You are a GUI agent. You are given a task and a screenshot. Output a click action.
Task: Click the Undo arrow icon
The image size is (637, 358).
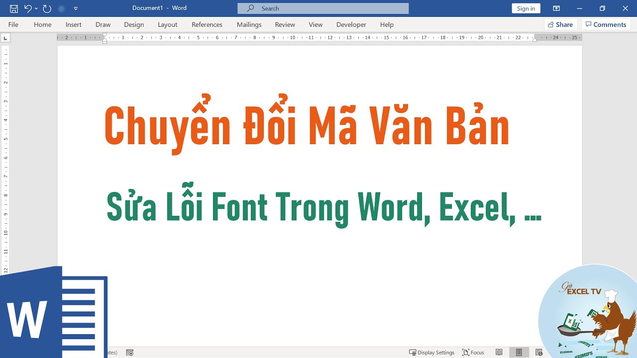(x=28, y=8)
